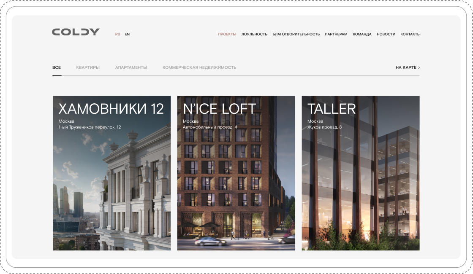Open the КОНТАКТЫ page

410,34
